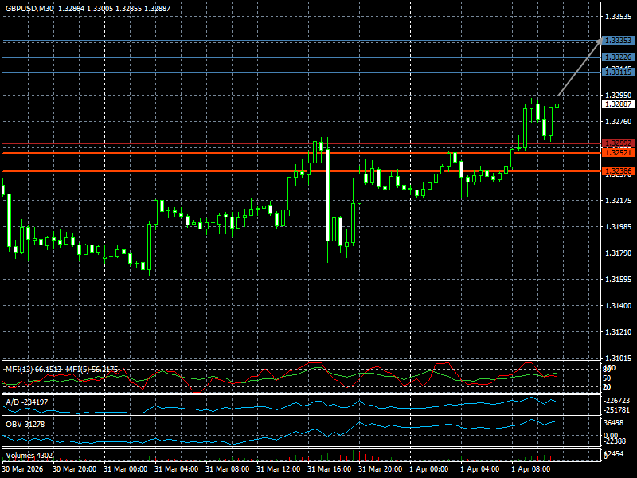Click the 1.32592 dark red level label
The width and height of the screenshot is (637, 478).
pyautogui.click(x=618, y=143)
